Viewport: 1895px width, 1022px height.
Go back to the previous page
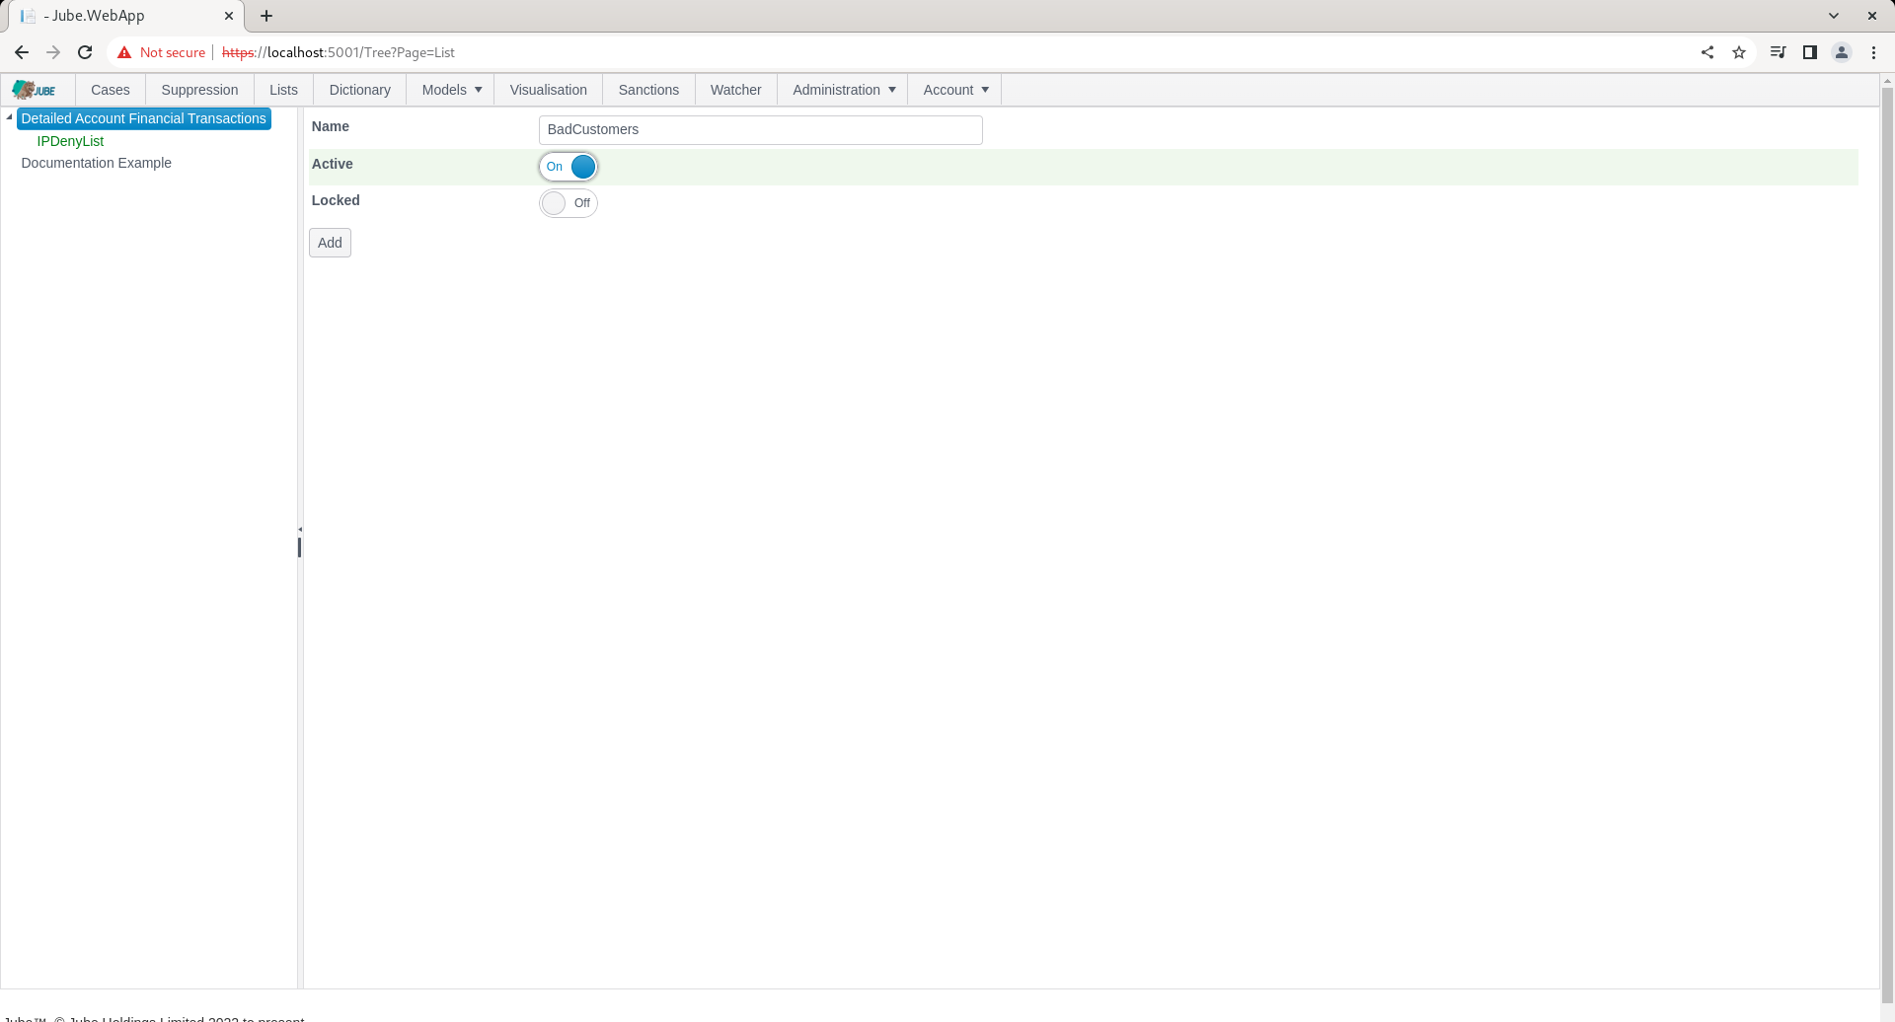(22, 52)
